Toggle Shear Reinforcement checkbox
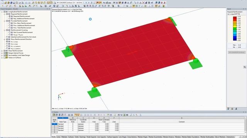This screenshot has height=138, width=247. click(4, 51)
